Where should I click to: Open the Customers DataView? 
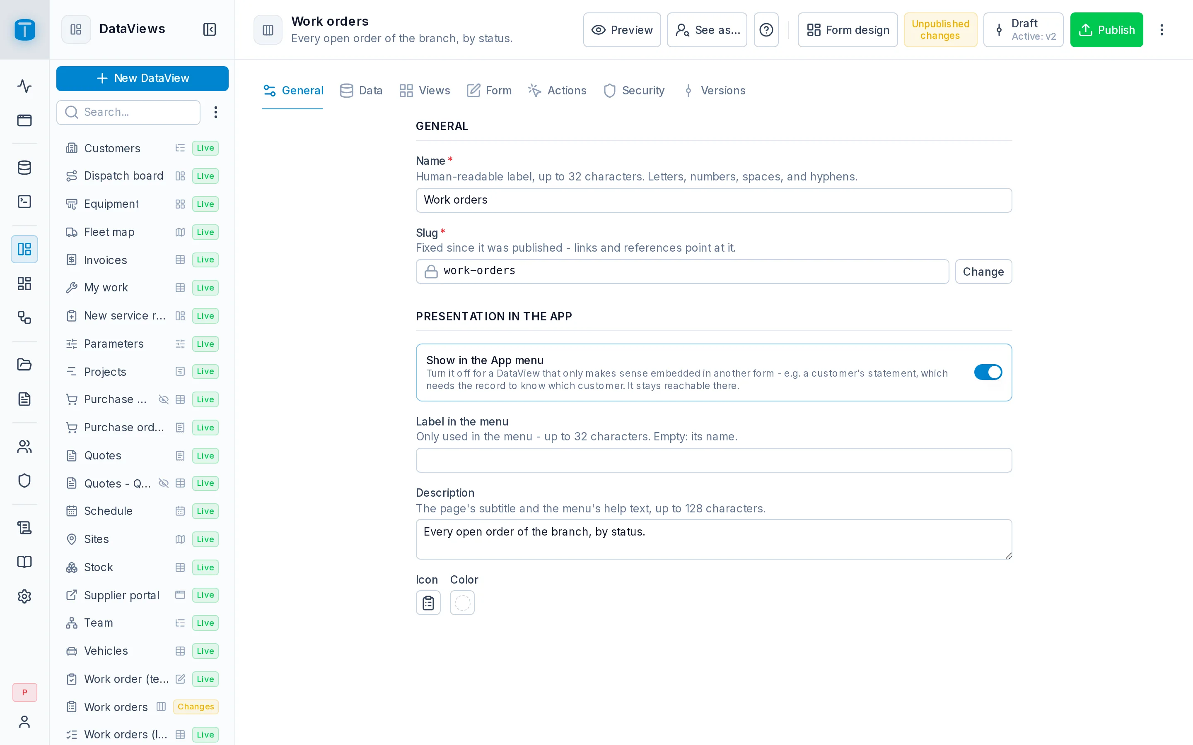point(142,148)
